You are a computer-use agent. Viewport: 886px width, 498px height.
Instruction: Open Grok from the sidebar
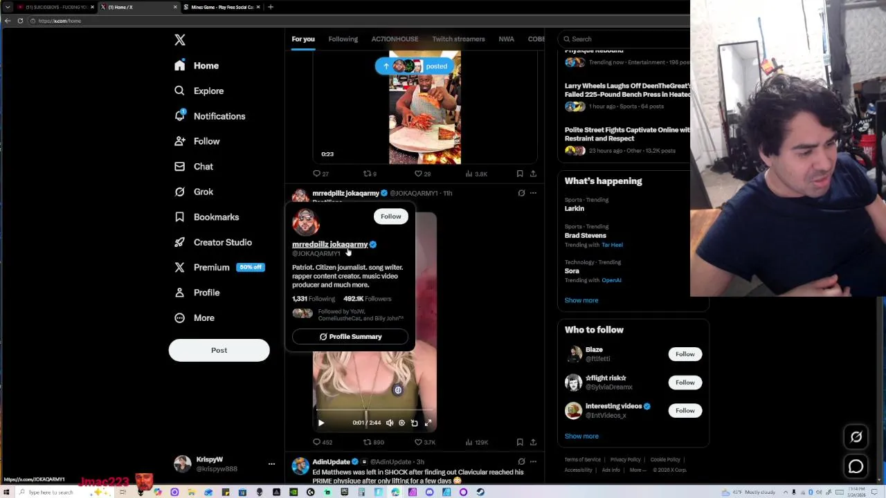point(194,192)
